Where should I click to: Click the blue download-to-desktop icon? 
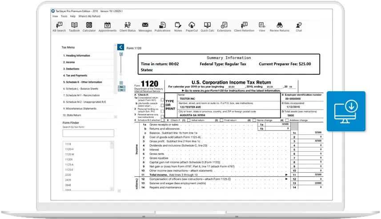point(346,111)
